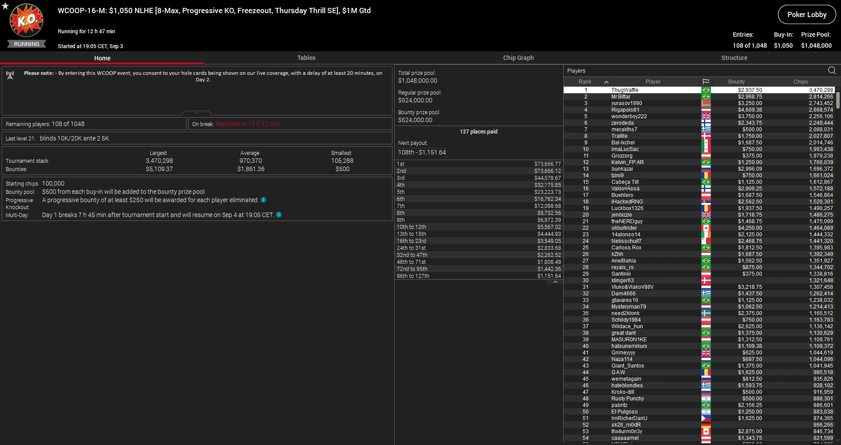Select player row zerodeda
841x445 pixels.
coord(699,123)
